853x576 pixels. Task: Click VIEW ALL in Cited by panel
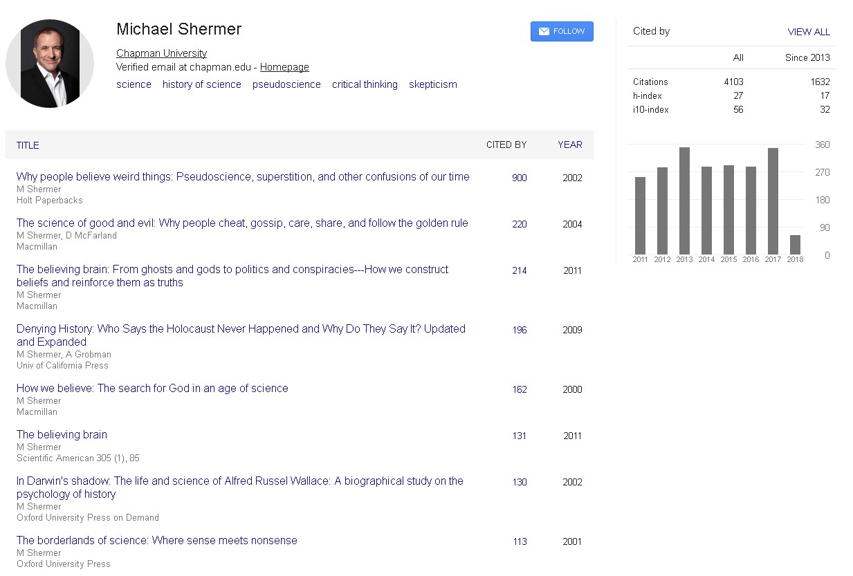[x=809, y=32]
